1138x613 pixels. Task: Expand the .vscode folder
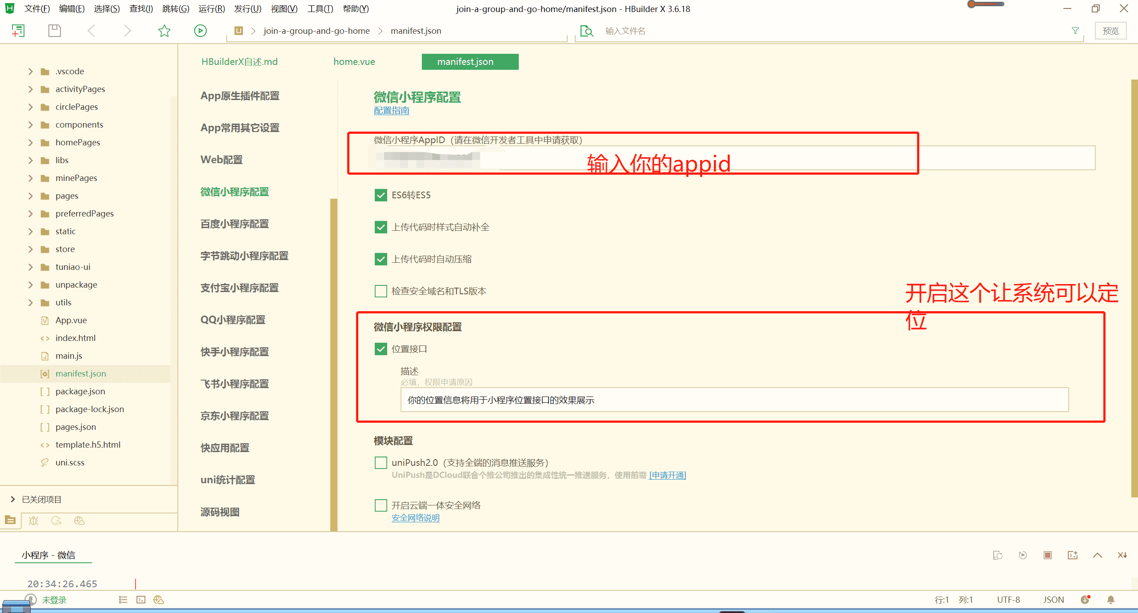(x=31, y=72)
